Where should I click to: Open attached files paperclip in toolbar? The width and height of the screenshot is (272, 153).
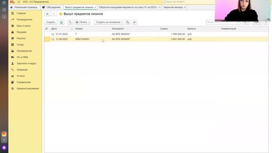(x=134, y=22)
